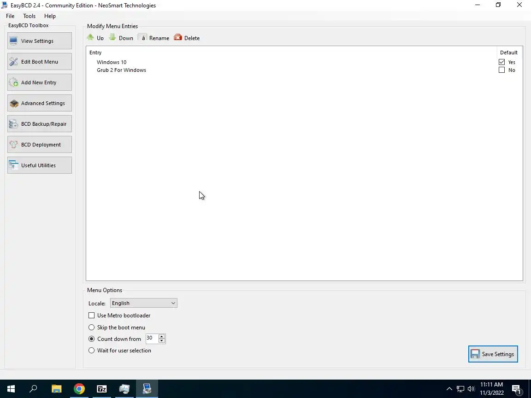The height and width of the screenshot is (398, 531).
Task: Click the EasyBCD title bar app icon
Action: [x=5, y=5]
